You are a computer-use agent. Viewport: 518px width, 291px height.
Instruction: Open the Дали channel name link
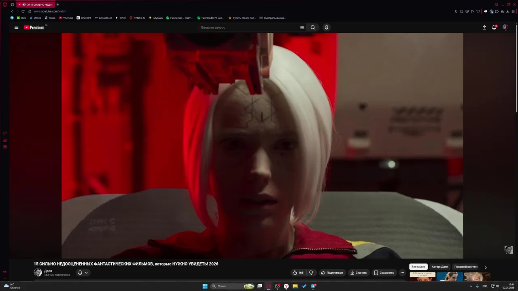[48, 271]
